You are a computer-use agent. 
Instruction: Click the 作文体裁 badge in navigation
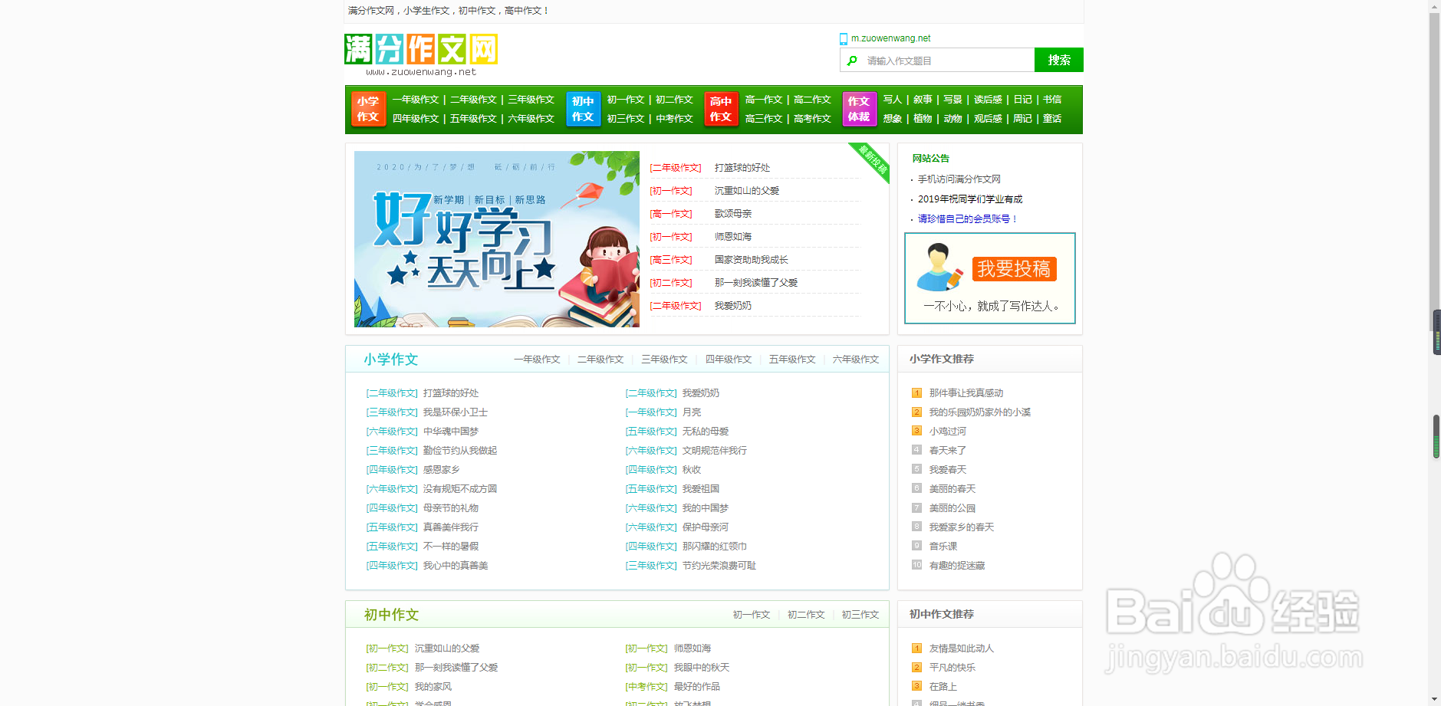pos(858,109)
